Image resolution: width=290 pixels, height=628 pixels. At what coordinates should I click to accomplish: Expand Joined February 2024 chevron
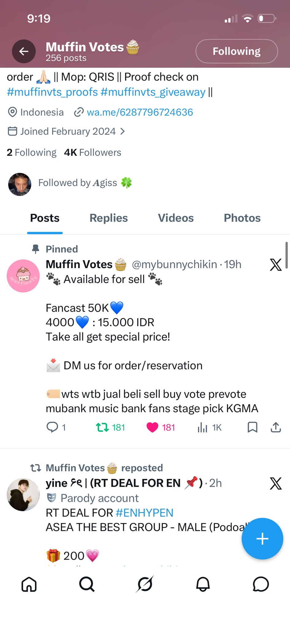[x=123, y=131]
